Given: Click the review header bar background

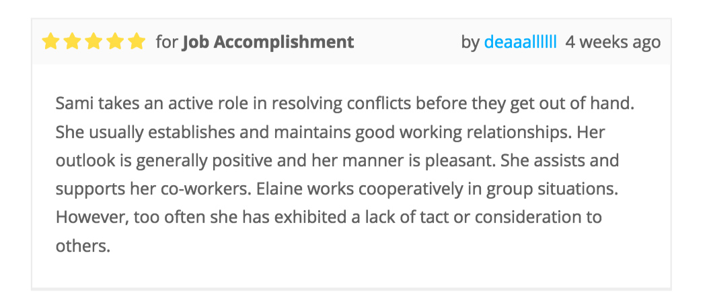Looking at the screenshot, I should pos(351,42).
